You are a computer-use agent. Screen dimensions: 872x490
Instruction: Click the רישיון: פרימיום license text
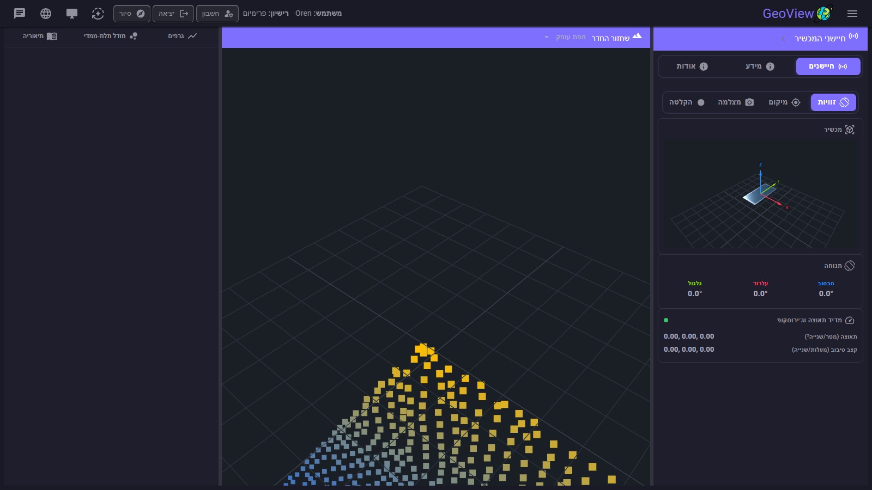click(x=266, y=13)
